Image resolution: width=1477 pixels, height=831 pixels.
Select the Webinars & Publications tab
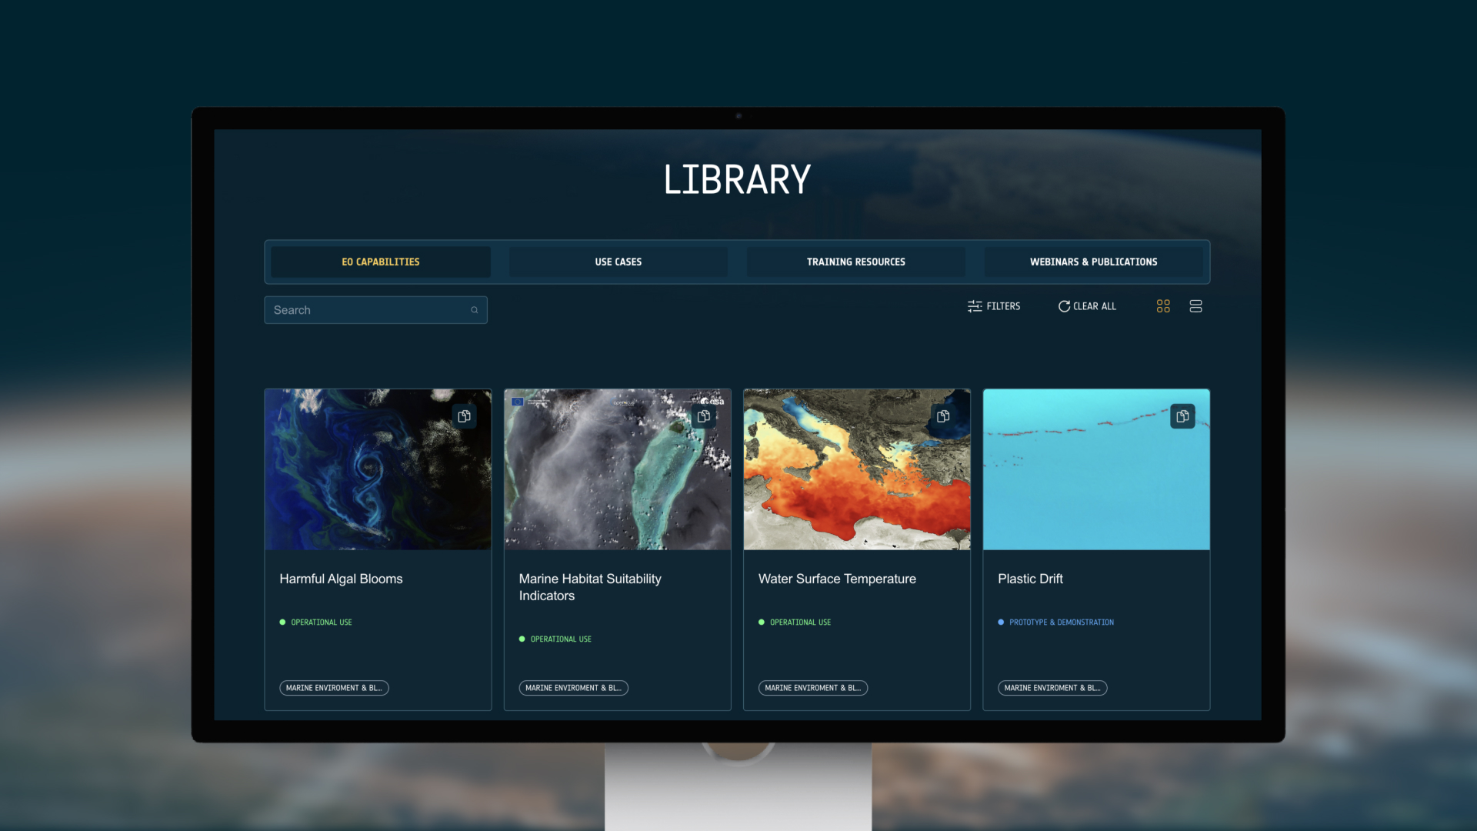click(x=1093, y=262)
